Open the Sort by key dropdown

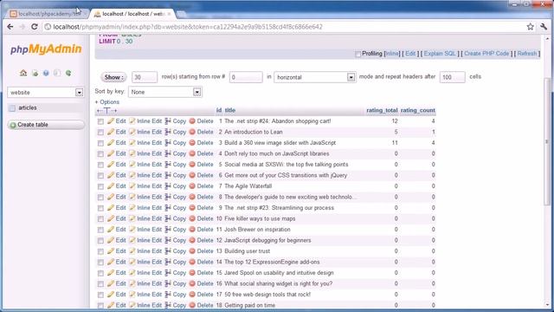pyautogui.click(x=164, y=92)
